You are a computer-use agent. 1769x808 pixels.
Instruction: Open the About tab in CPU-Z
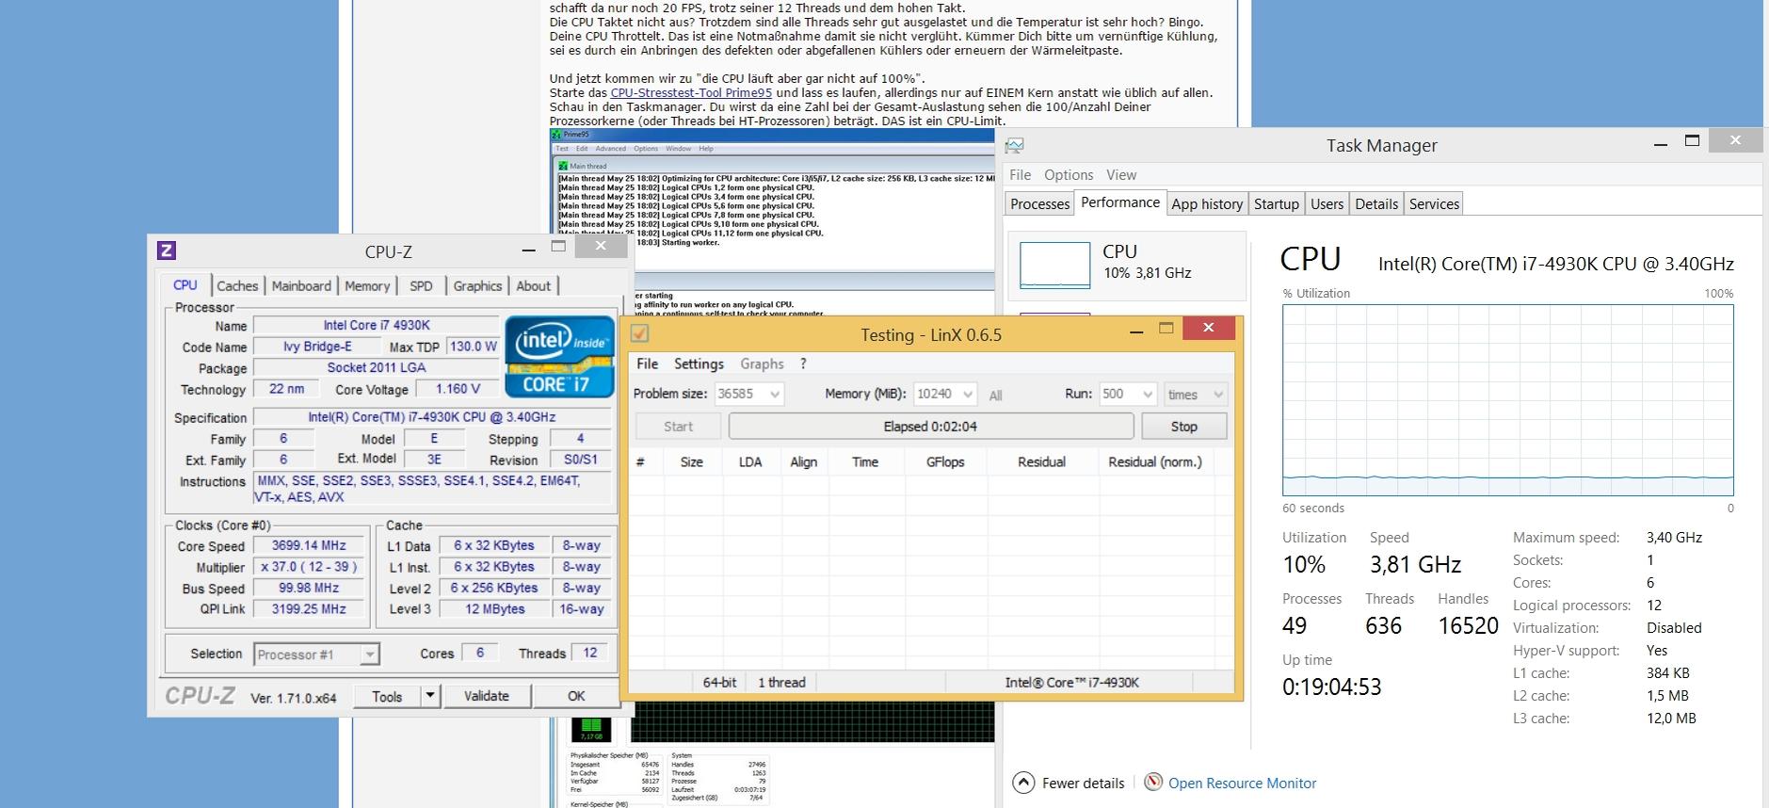[x=533, y=286]
